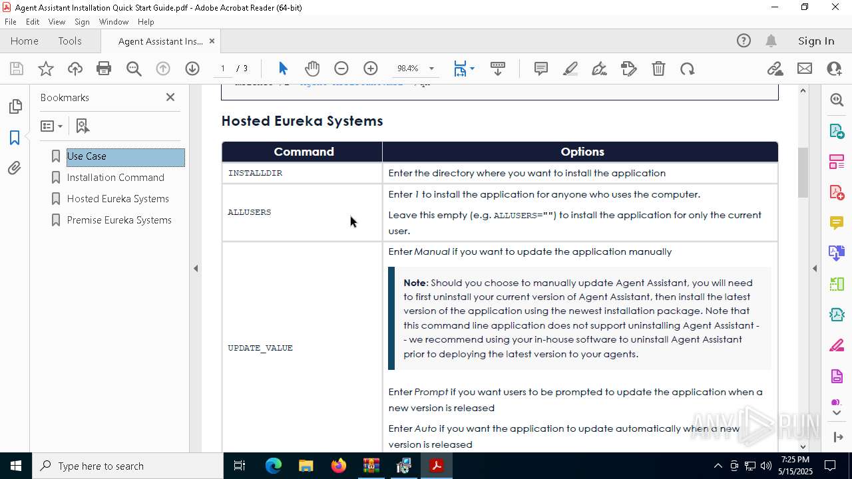The width and height of the screenshot is (852, 479).
Task: Click the page number input field
Action: tap(223, 69)
